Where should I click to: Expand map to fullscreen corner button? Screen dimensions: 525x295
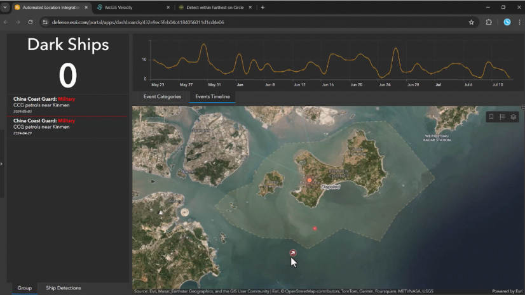tap(522, 108)
